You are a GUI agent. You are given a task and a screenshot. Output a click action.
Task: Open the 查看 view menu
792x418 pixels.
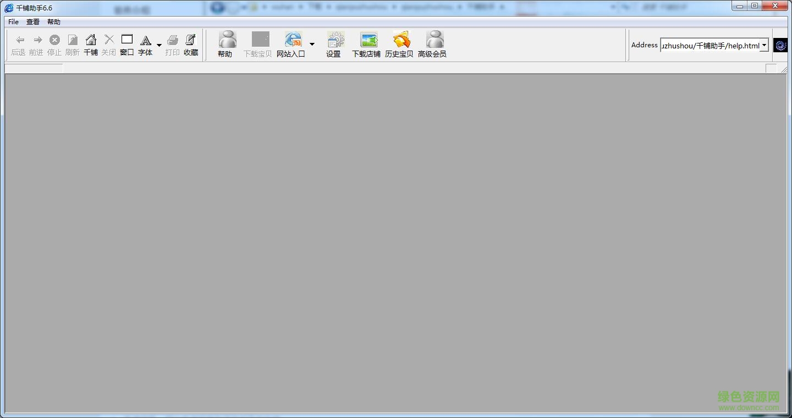tap(33, 22)
